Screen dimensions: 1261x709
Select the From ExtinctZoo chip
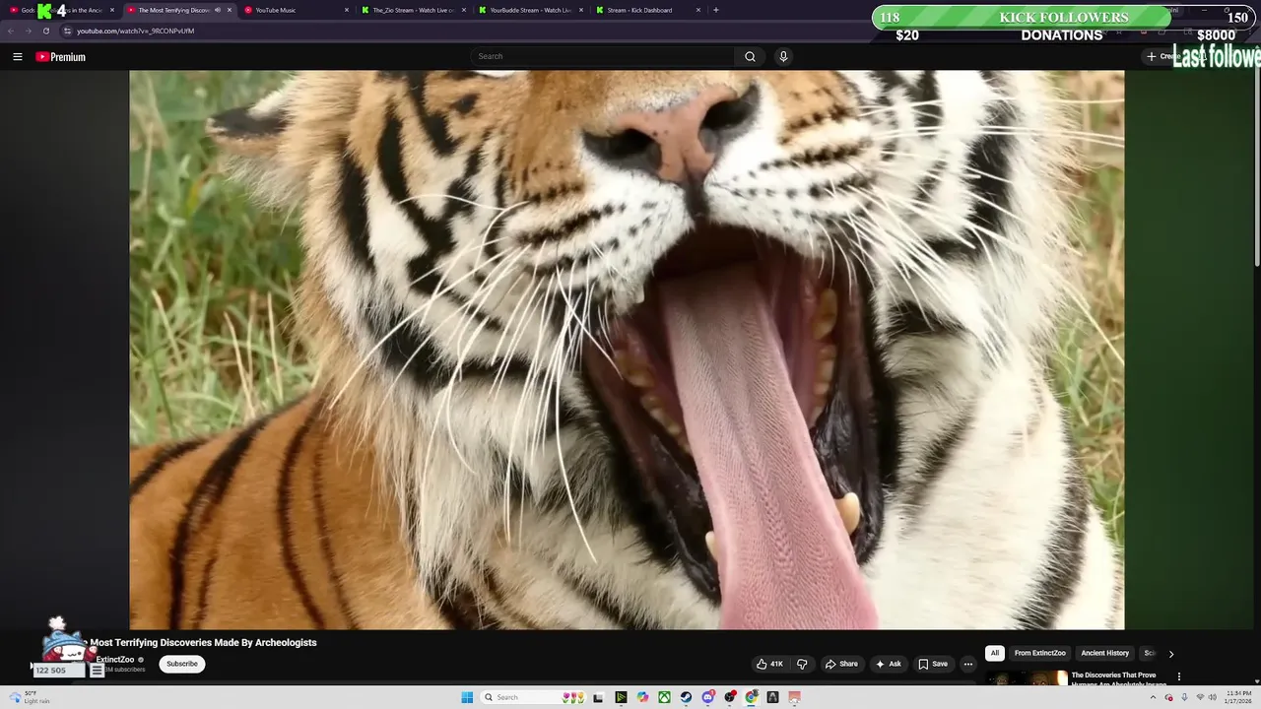click(1040, 653)
